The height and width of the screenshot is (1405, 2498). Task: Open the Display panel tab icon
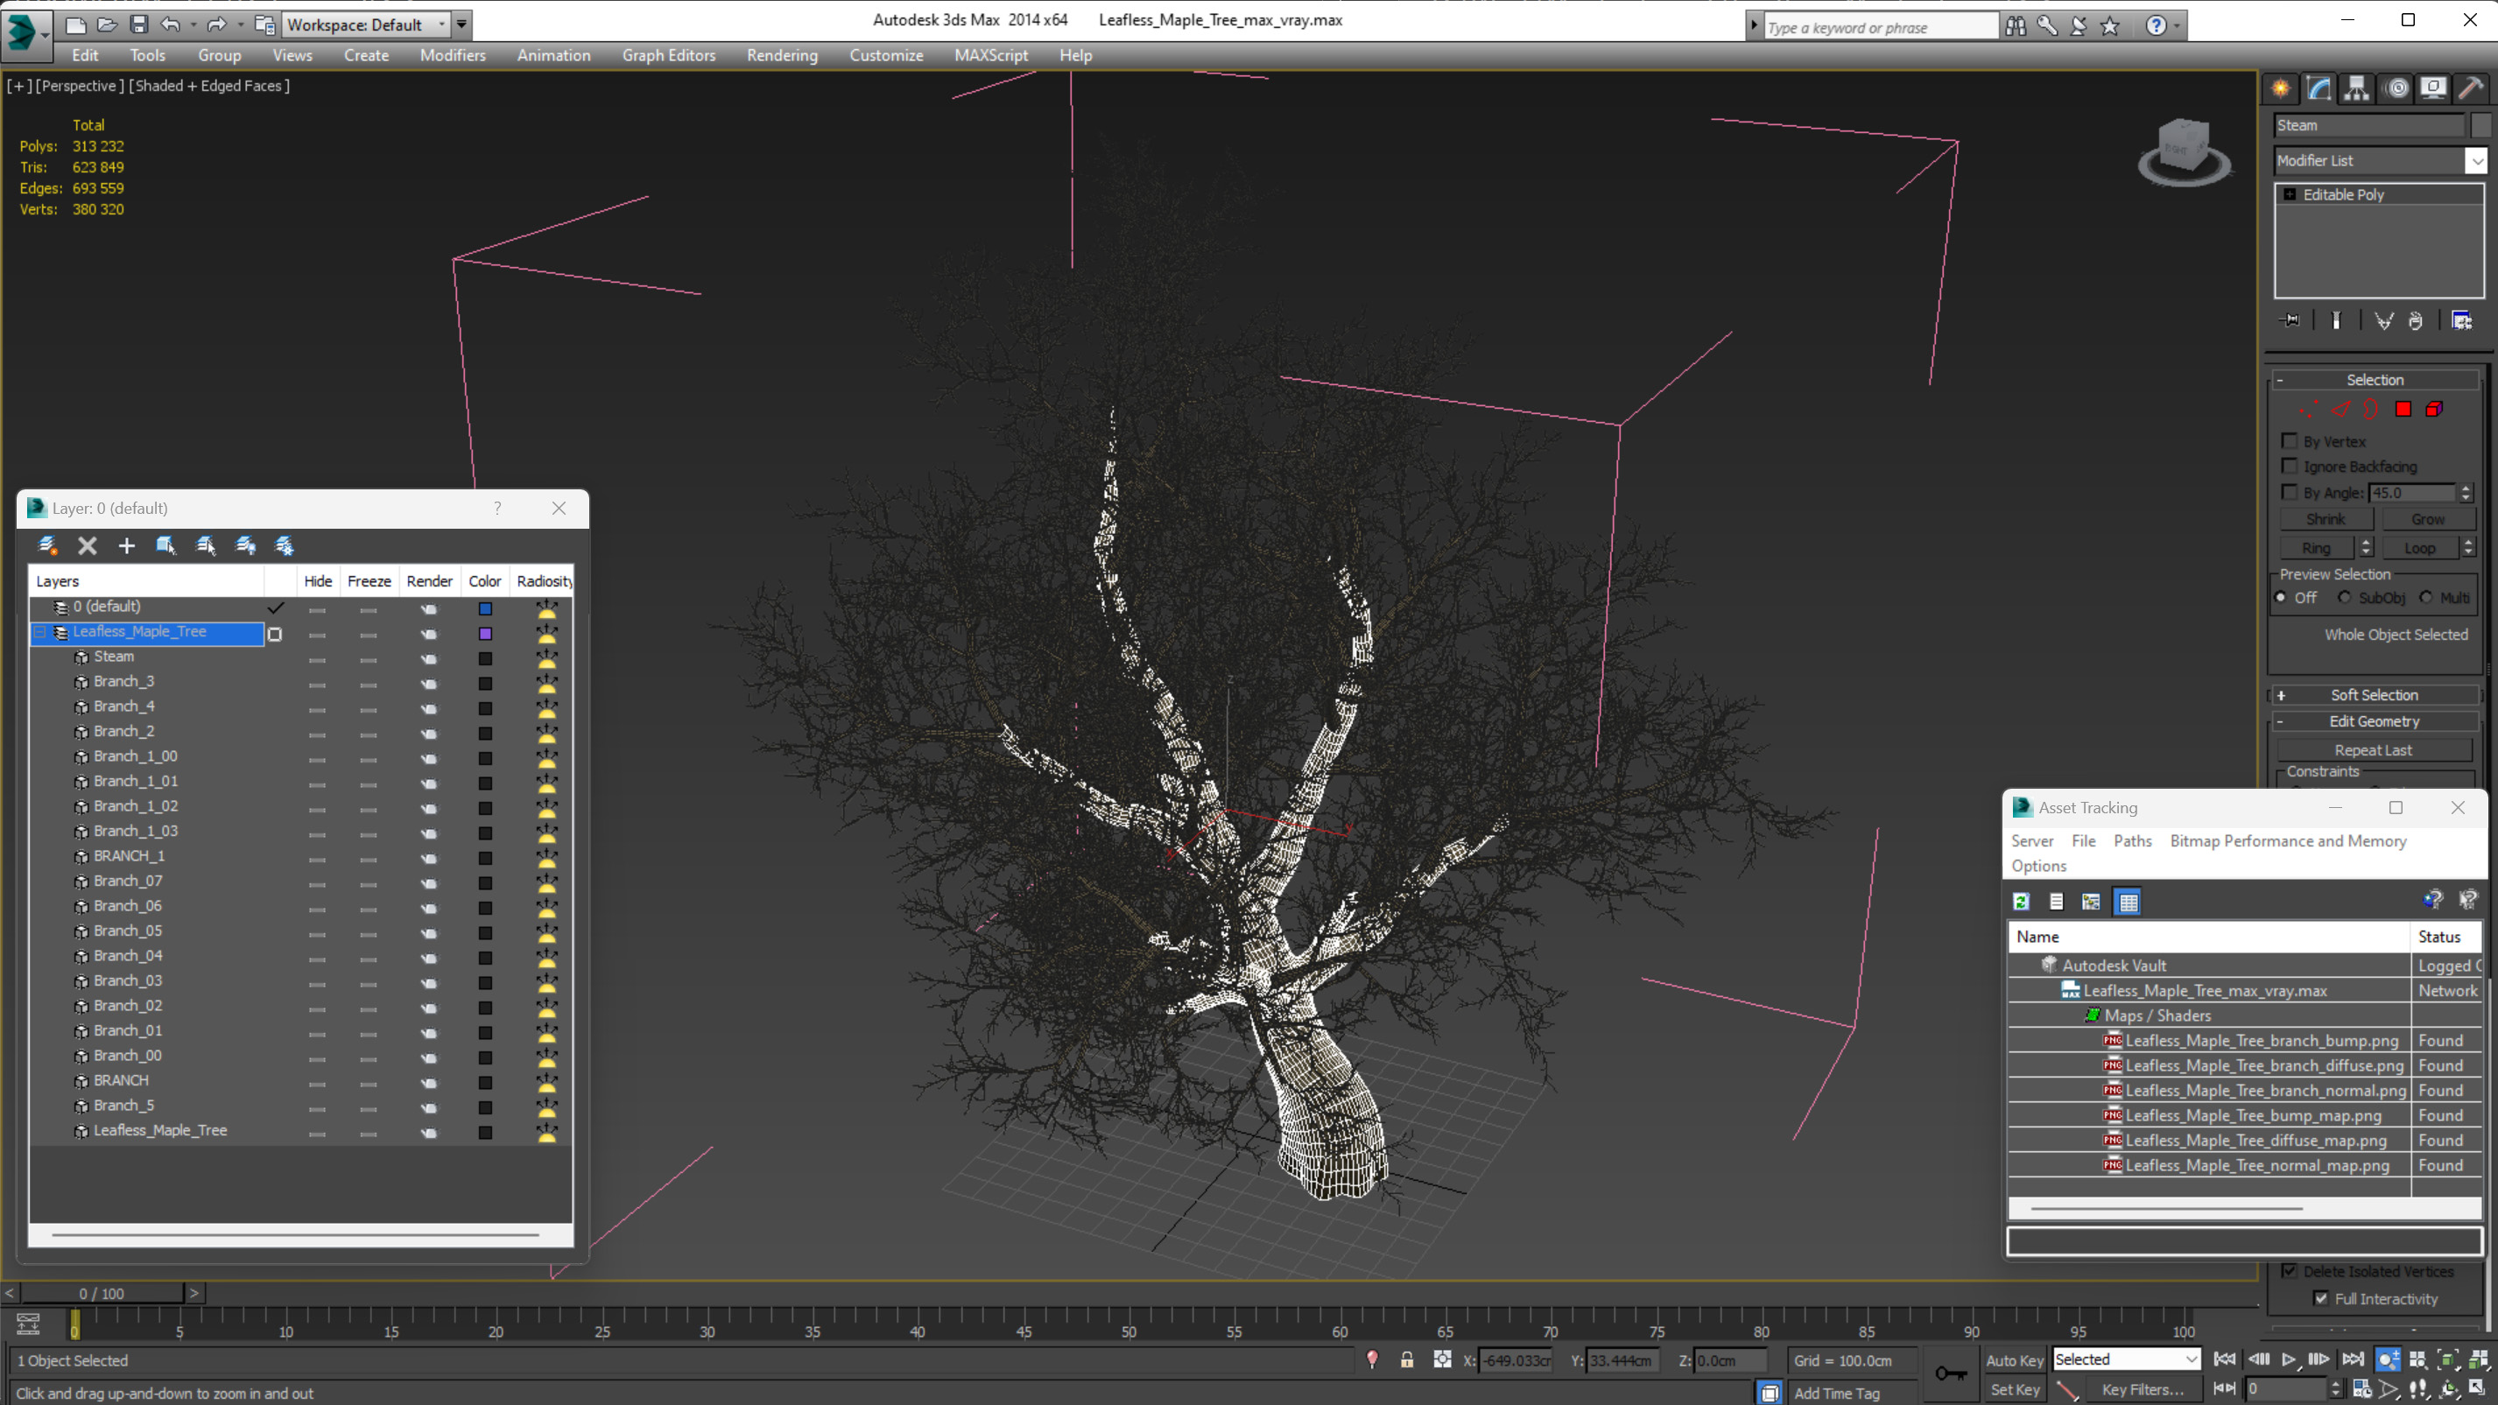[x=2433, y=88]
